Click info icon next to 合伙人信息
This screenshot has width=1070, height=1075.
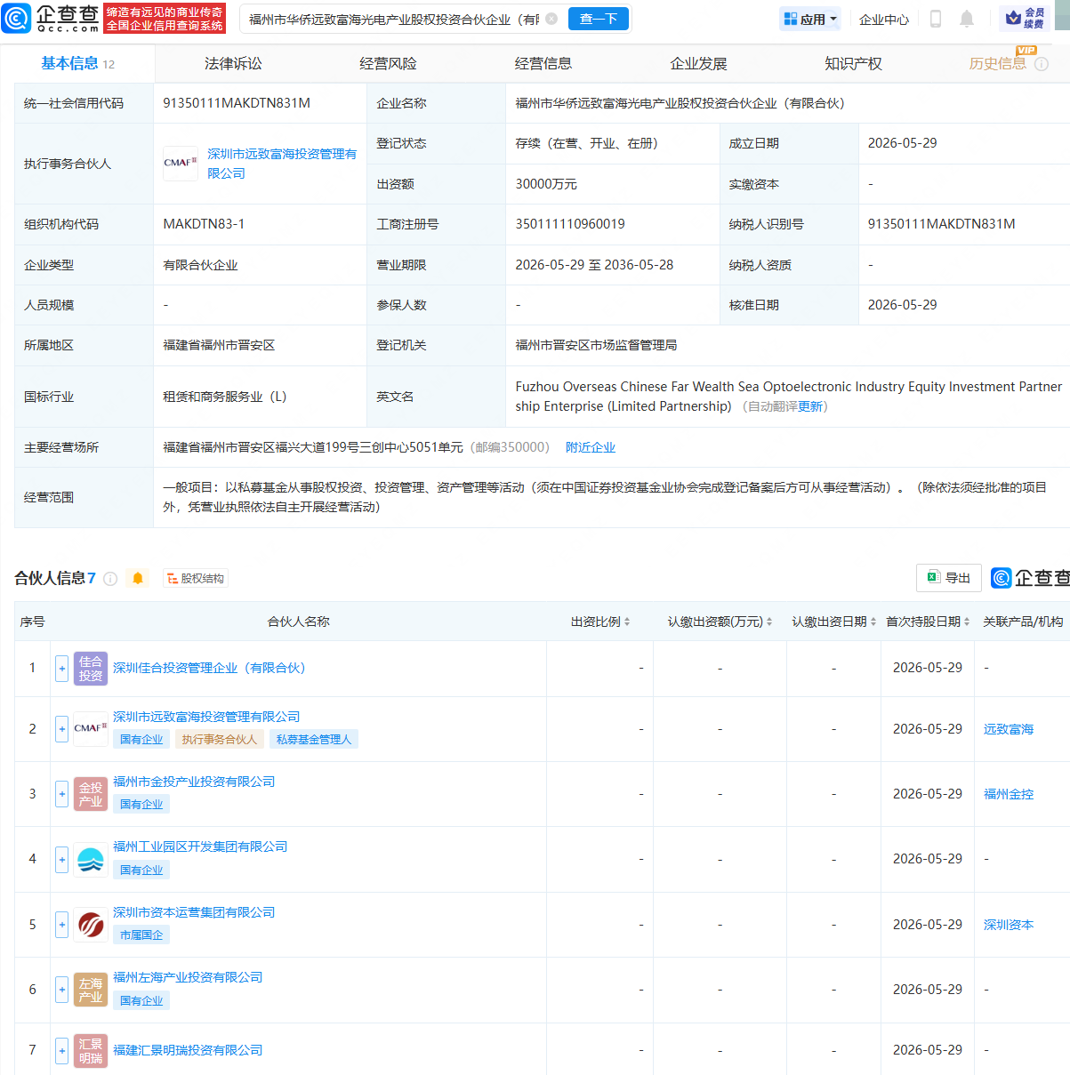[x=110, y=579]
